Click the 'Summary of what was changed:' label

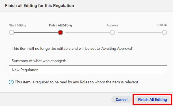tap(39, 61)
